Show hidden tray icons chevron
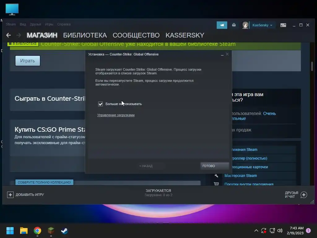This screenshot has height=238, width=317. [256, 231]
